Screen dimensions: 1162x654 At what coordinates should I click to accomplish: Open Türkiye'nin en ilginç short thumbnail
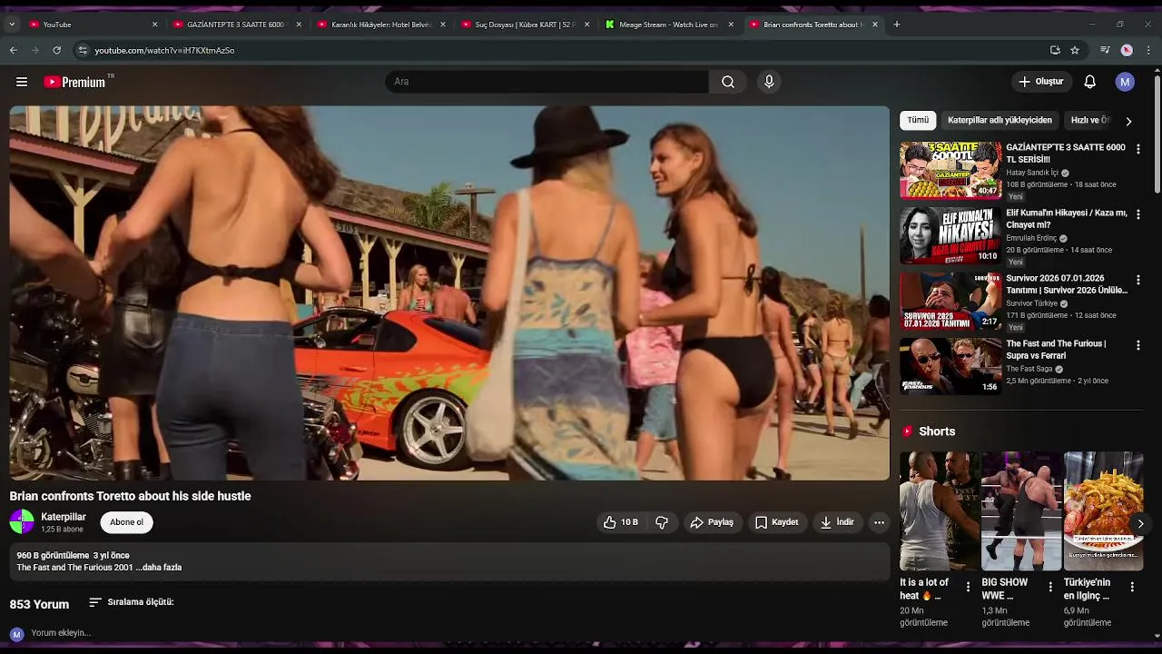[1103, 510]
